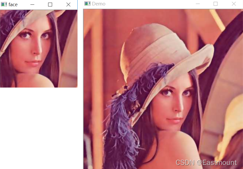243x169 pixels.
Task: Click the woman's nose in the face window
Action: tap(37, 50)
